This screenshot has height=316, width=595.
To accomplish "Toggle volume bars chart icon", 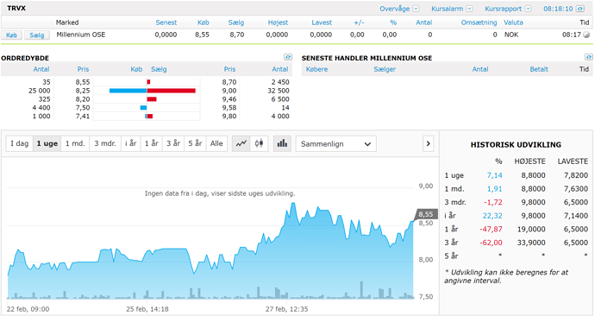I will [282, 143].
